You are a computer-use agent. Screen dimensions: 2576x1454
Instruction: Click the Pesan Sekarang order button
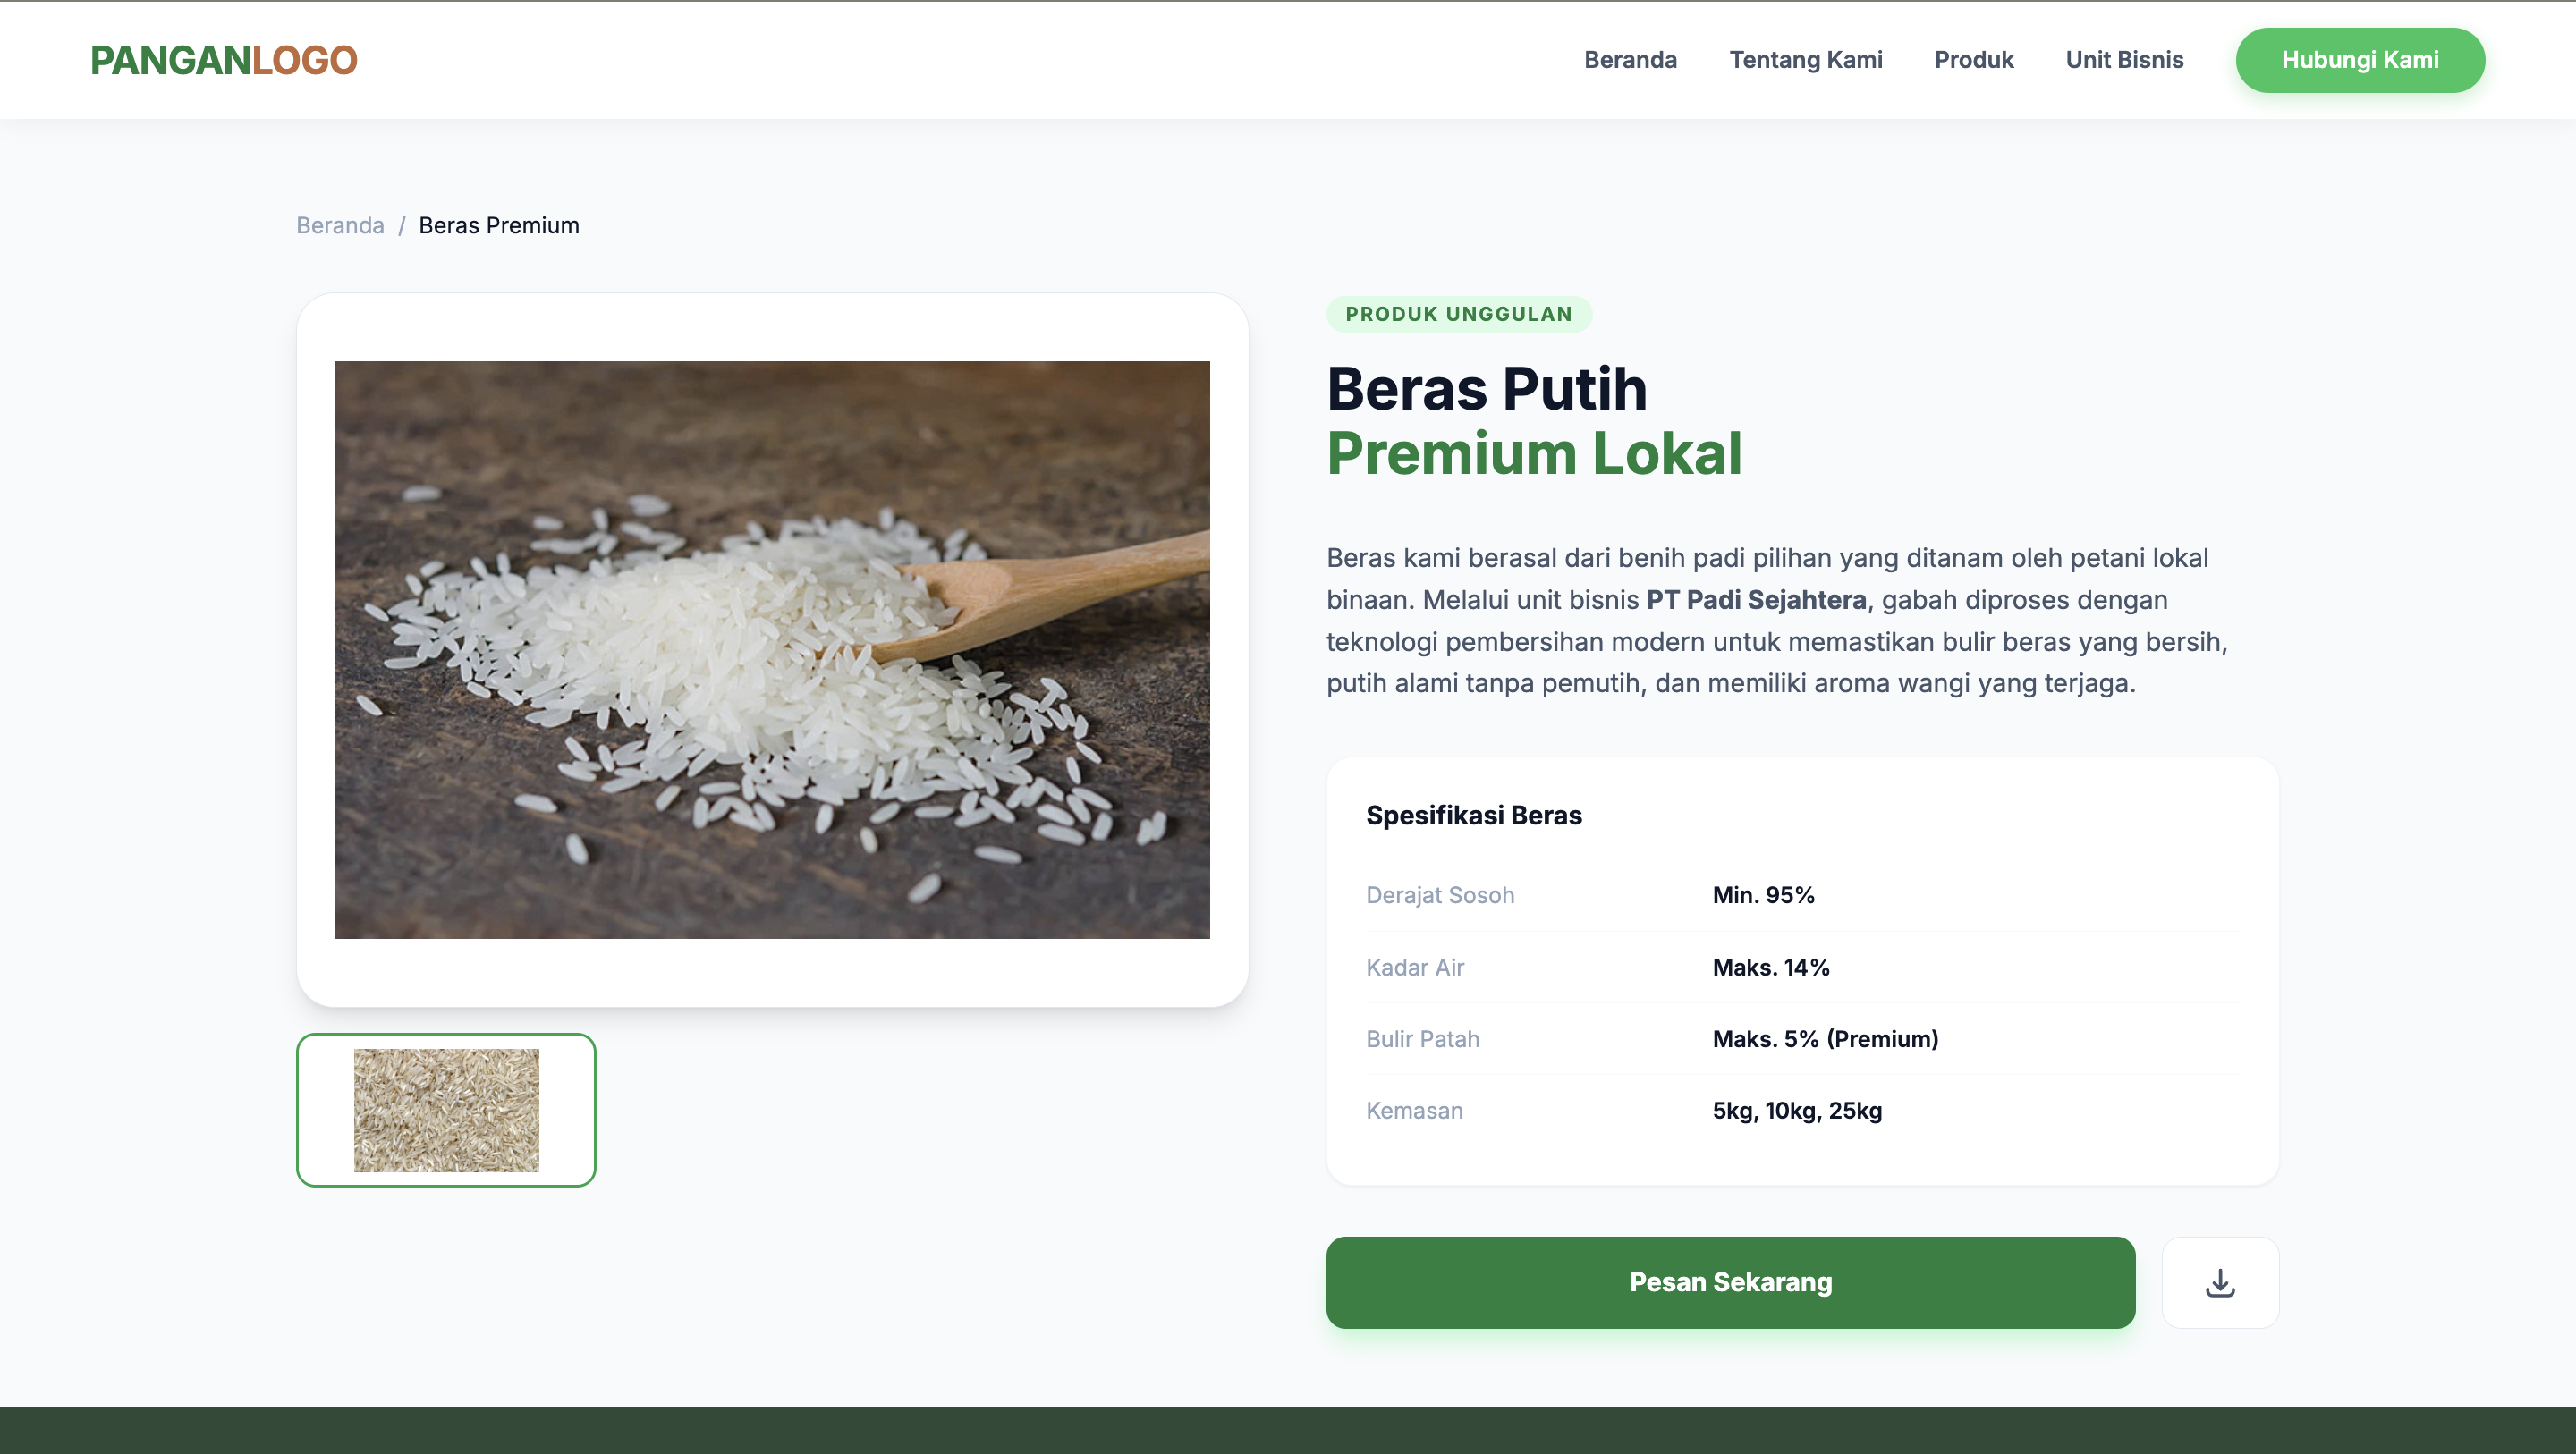pyautogui.click(x=1730, y=1282)
